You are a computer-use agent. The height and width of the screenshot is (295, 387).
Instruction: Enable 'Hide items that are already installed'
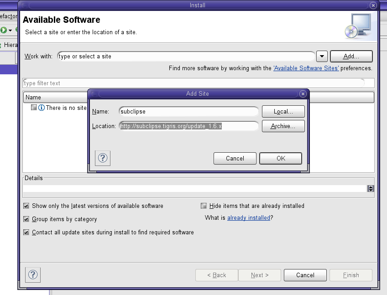(204, 206)
